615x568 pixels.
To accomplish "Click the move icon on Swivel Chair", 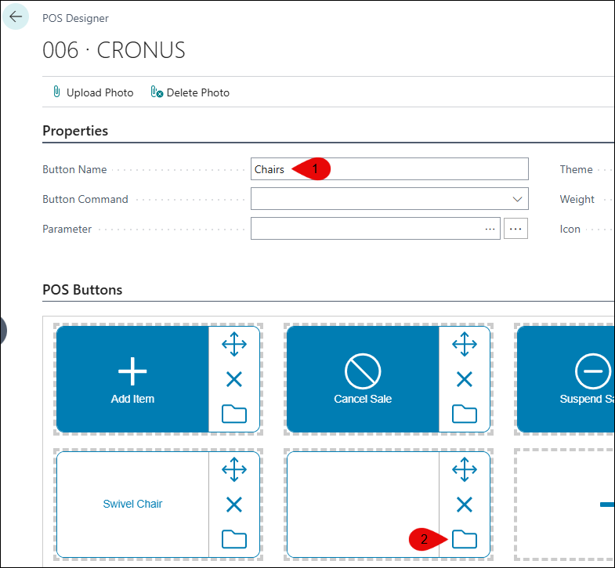I will click(x=234, y=469).
